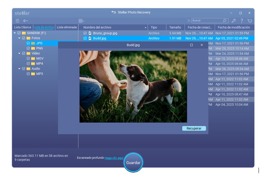
Task: Toggle the SANDISK (F:) drive checkbox
Action: point(19,33)
